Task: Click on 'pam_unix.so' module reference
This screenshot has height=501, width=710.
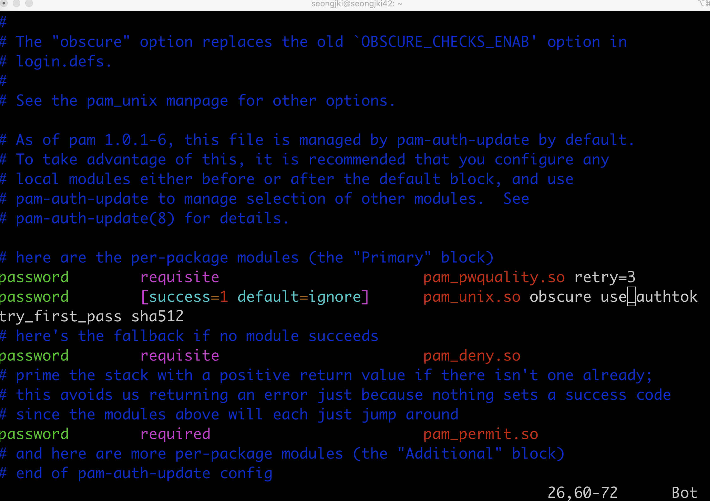Action: [x=472, y=297]
